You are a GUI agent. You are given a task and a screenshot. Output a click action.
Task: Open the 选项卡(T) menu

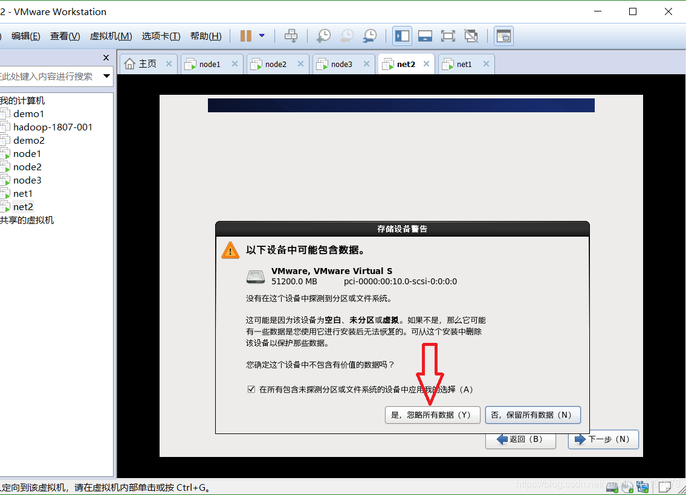161,36
